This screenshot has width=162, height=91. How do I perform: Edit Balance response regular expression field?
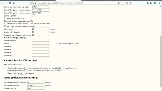(40, 7)
